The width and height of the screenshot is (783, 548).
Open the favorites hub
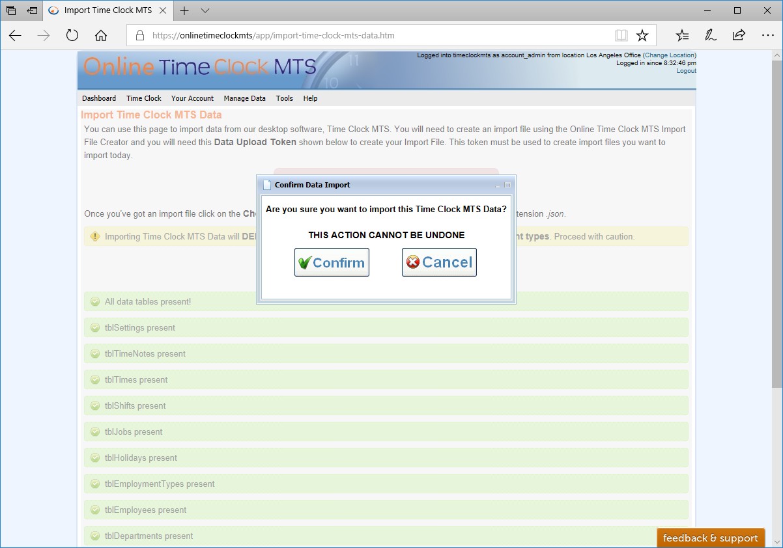[682, 36]
